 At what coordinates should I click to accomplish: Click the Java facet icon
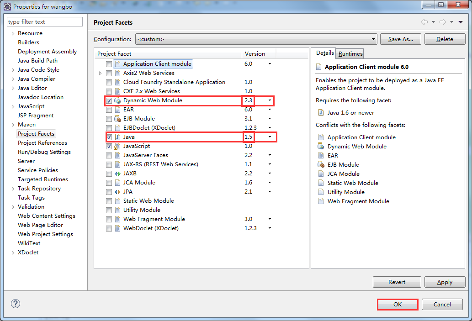click(x=117, y=137)
